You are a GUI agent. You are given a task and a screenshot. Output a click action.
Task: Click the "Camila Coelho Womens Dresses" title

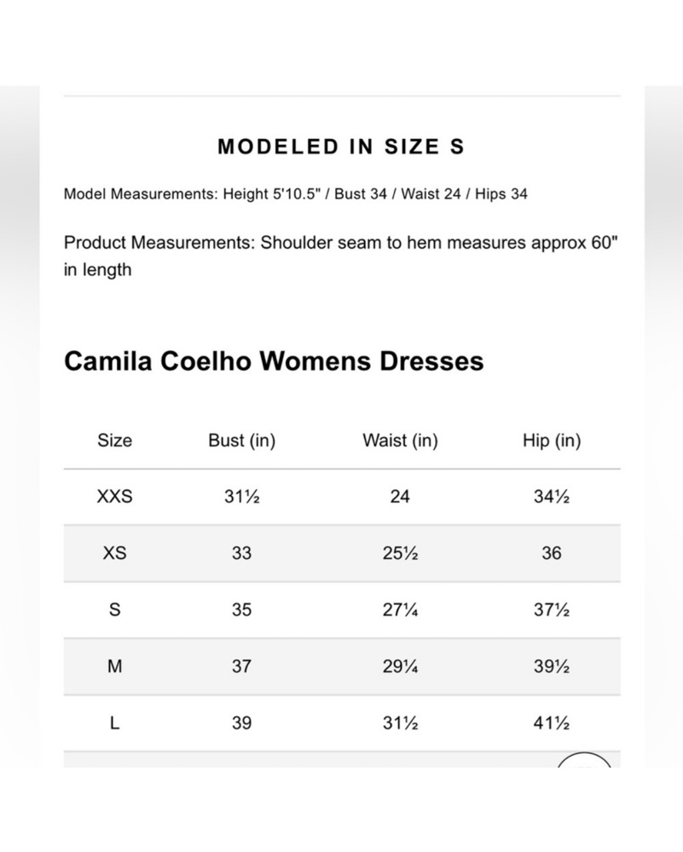click(x=274, y=361)
